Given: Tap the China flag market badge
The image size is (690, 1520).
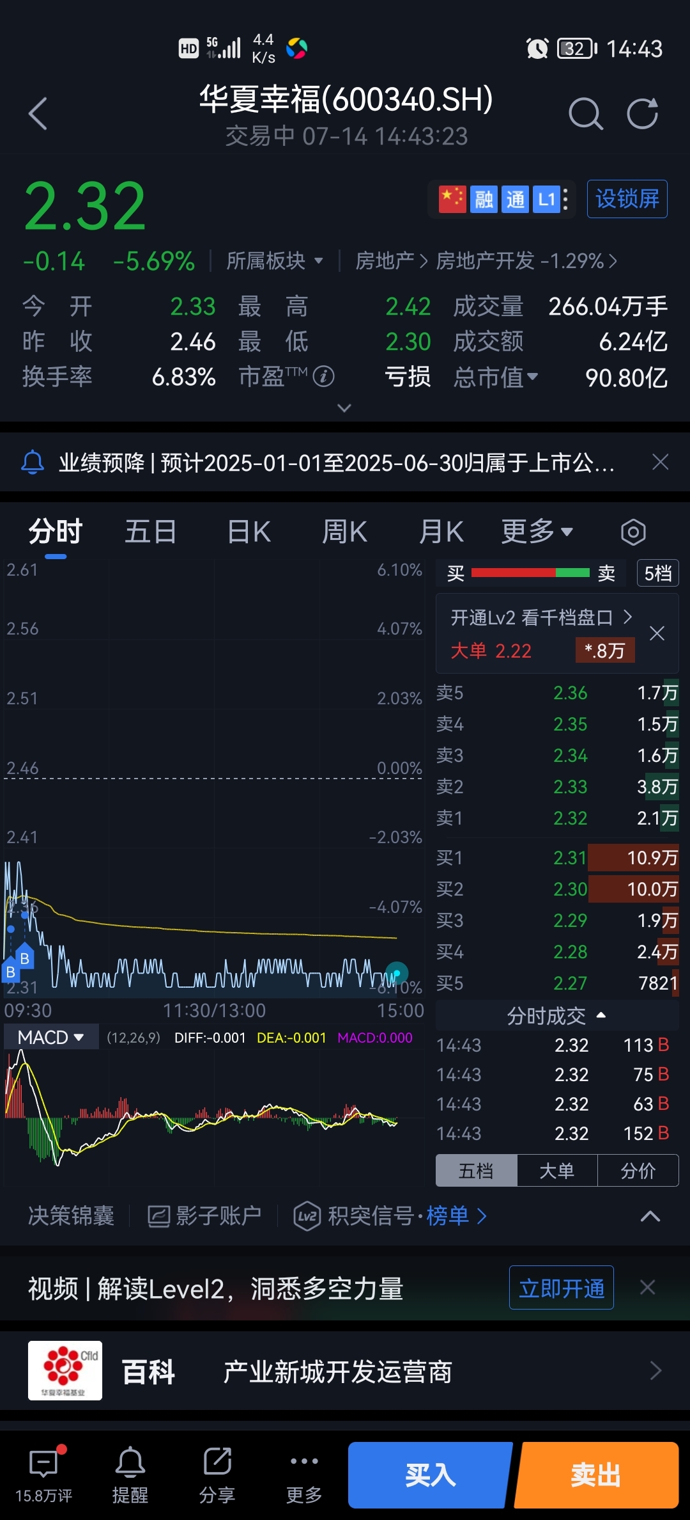Looking at the screenshot, I should pos(452,199).
